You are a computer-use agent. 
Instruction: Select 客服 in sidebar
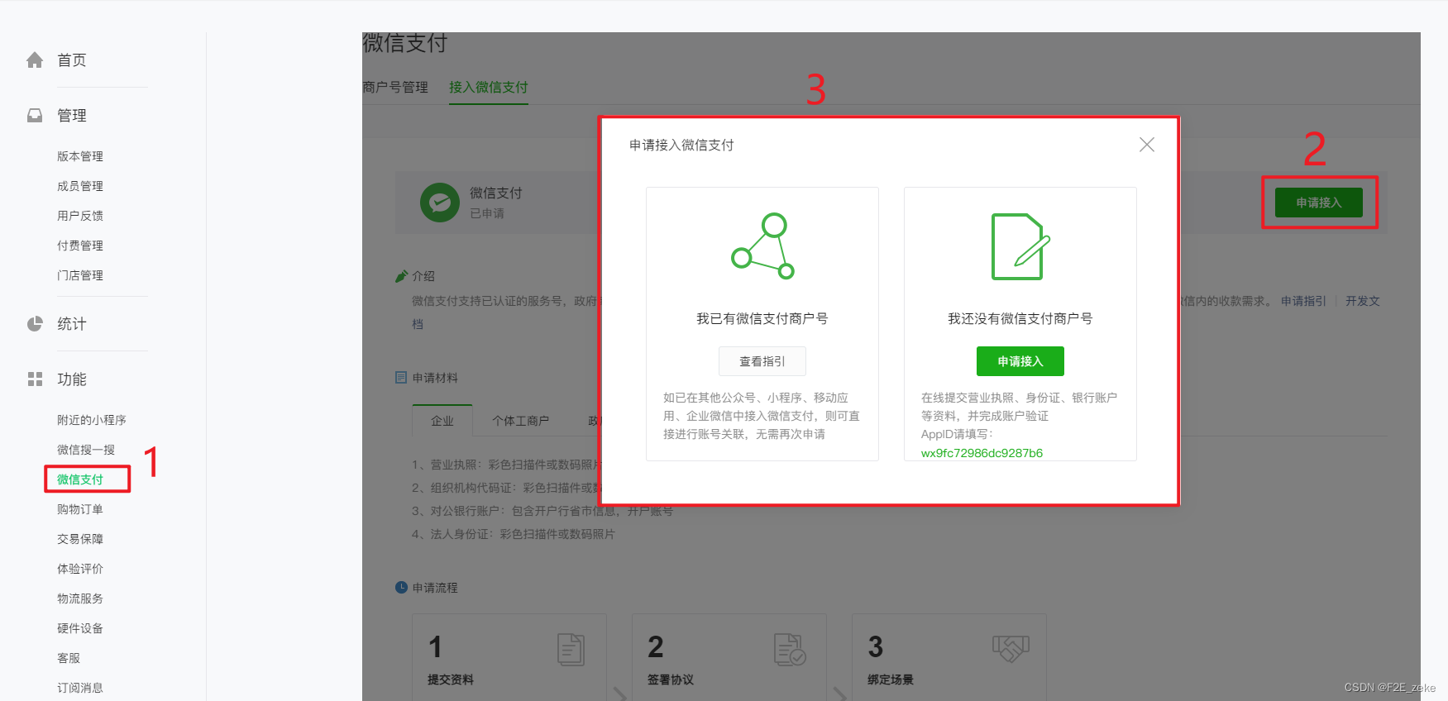[x=69, y=658]
